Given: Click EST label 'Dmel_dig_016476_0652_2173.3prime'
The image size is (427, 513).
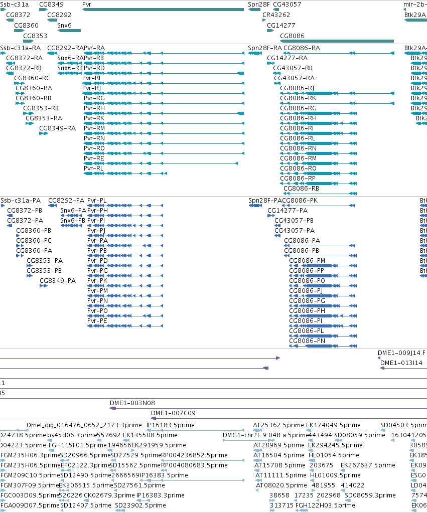Looking at the screenshot, I should pyautogui.click(x=84, y=425).
